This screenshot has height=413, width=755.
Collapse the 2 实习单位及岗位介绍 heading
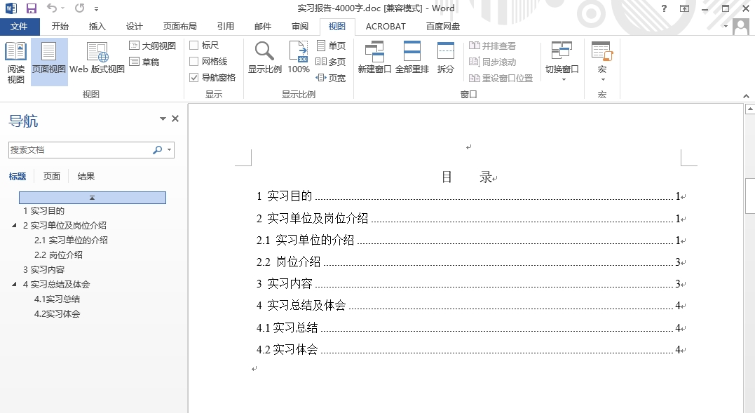pos(15,226)
